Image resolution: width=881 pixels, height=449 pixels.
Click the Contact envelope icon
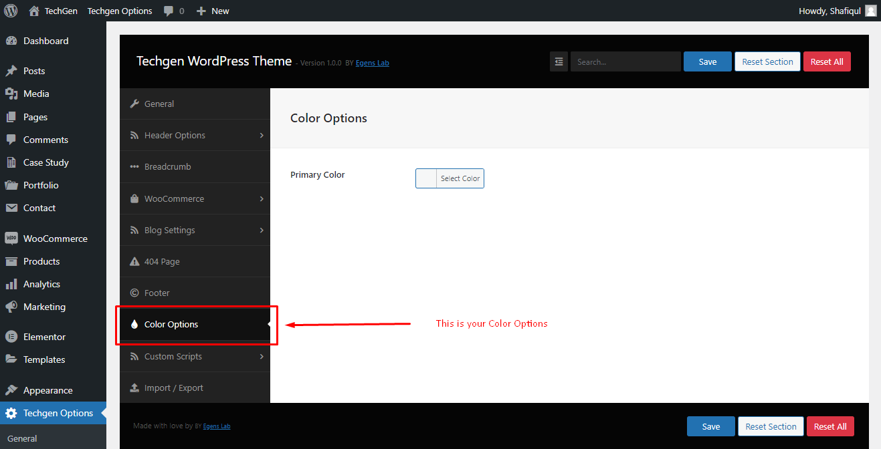pyautogui.click(x=11, y=208)
